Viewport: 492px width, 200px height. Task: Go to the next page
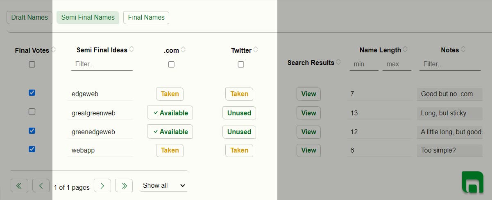(102, 186)
